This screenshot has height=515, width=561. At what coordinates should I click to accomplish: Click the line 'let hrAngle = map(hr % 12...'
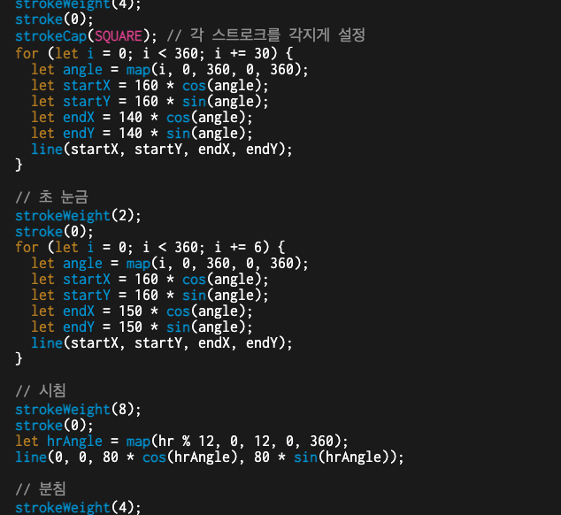pyautogui.click(x=181, y=442)
